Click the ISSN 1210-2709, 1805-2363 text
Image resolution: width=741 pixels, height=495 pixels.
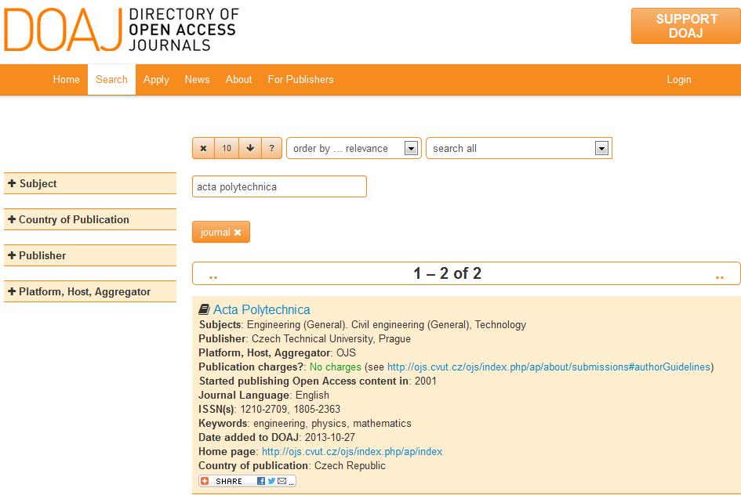pyautogui.click(x=289, y=409)
